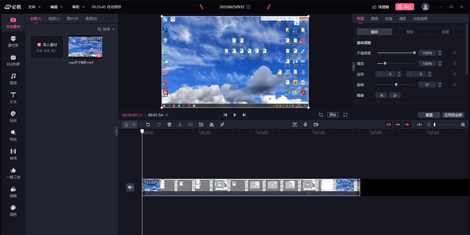Open the 排序 sort dropdown
The image size is (470, 235).
pyautogui.click(x=106, y=29)
